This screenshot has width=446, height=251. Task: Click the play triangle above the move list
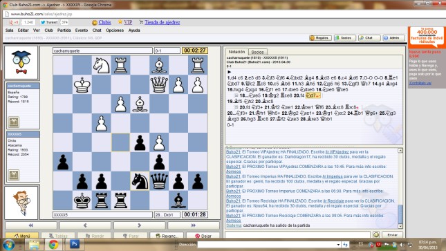coord(229,72)
